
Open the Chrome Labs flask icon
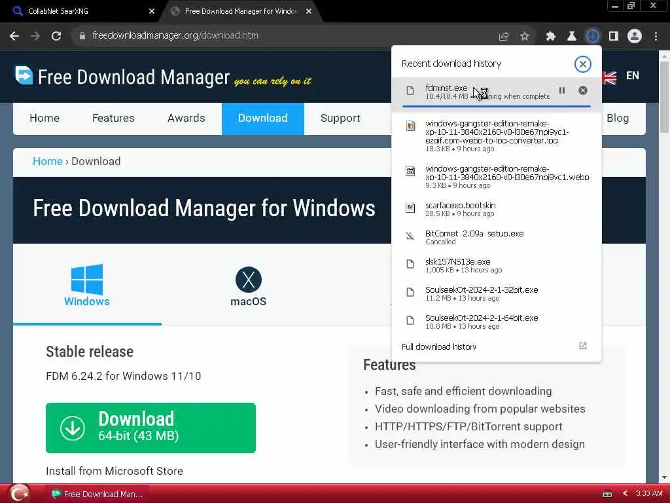point(572,37)
